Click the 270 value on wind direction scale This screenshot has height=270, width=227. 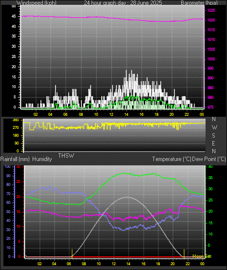[x=16, y=128]
